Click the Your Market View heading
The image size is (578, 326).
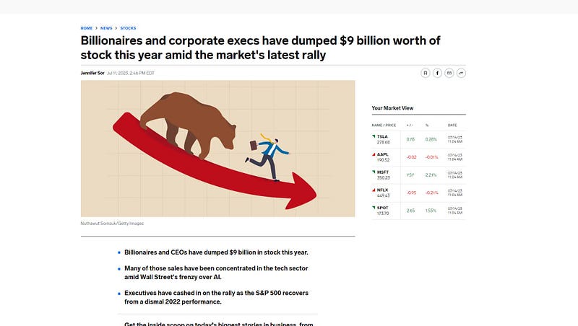pos(392,107)
